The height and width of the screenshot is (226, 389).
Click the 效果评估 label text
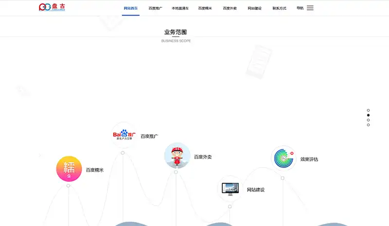(309, 159)
